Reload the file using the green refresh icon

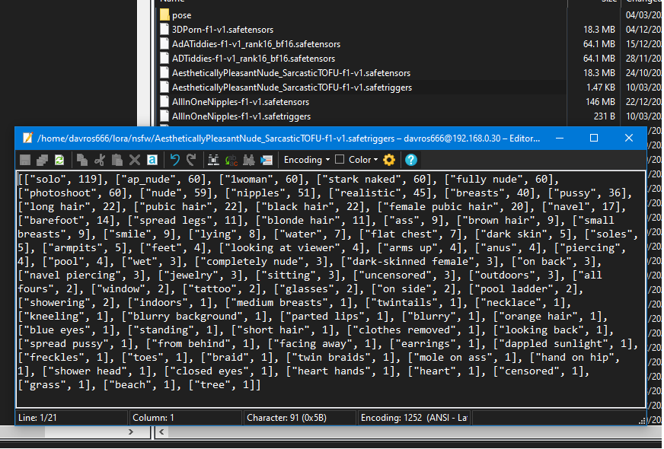(59, 160)
